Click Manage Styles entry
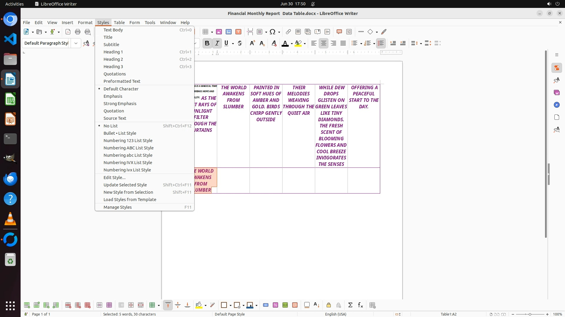This screenshot has height=317, width=565. click(x=118, y=207)
